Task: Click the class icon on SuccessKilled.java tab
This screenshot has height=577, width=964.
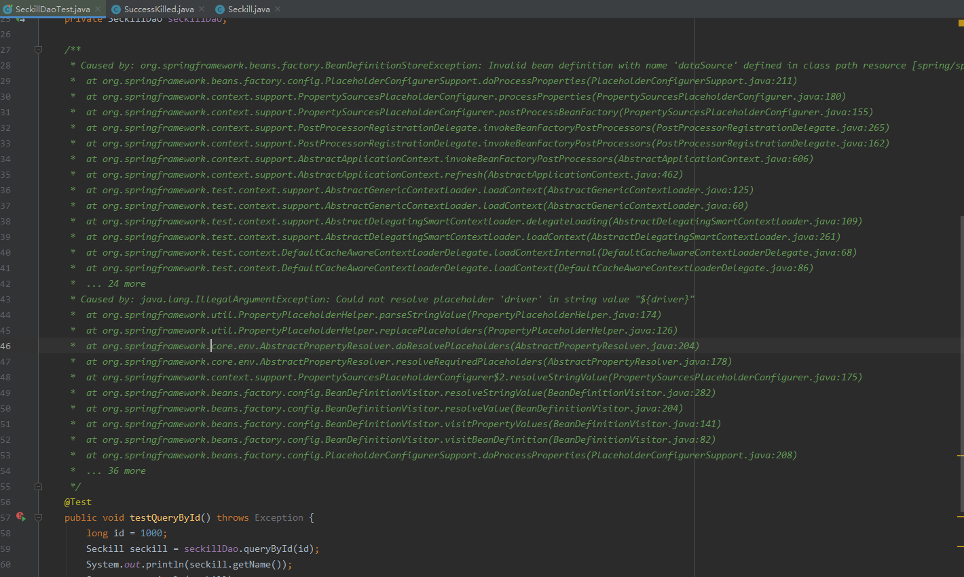Action: tap(116, 9)
